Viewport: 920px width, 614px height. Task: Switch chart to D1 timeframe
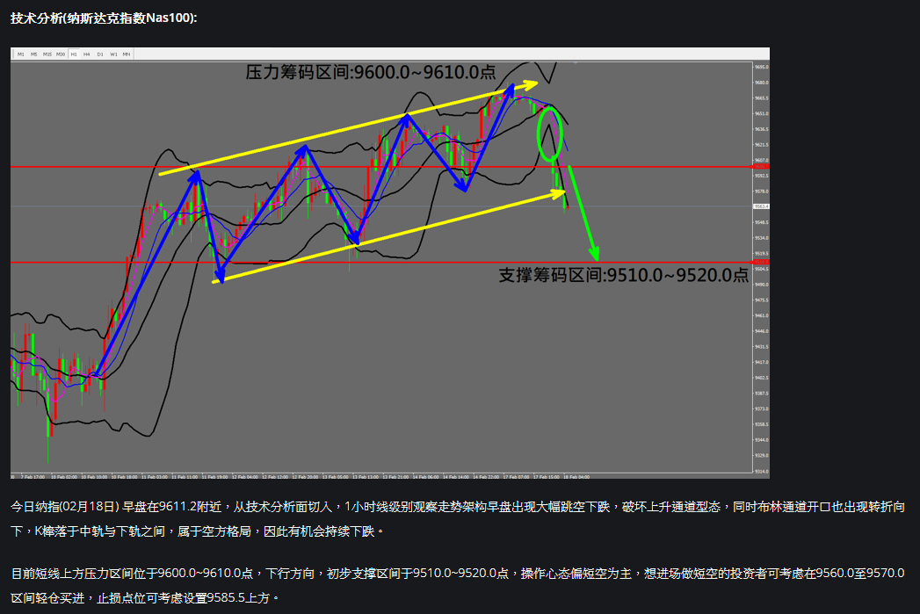100,54
